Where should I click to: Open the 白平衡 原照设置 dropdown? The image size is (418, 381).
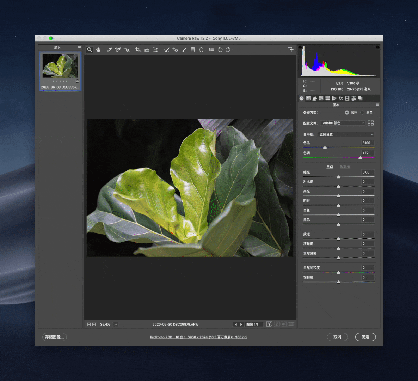[346, 134]
